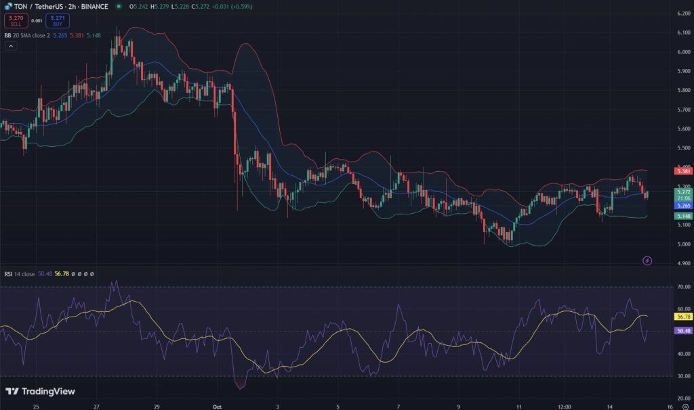Viewport: 694px width, 410px height.
Task: Click the purple lightning bolt icon
Action: [647, 260]
